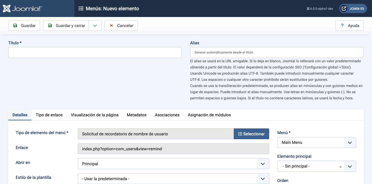Open Asignación de módulos tab
372x184 pixels.
(209, 115)
